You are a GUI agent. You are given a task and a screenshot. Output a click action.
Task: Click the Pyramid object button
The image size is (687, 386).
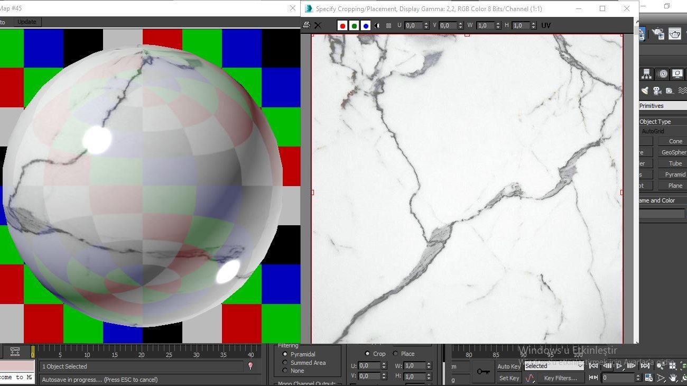pos(675,174)
